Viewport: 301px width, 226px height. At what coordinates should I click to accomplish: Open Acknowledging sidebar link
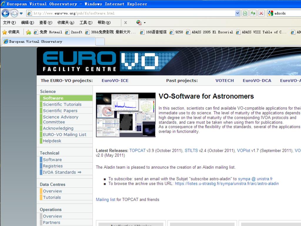coord(58,128)
